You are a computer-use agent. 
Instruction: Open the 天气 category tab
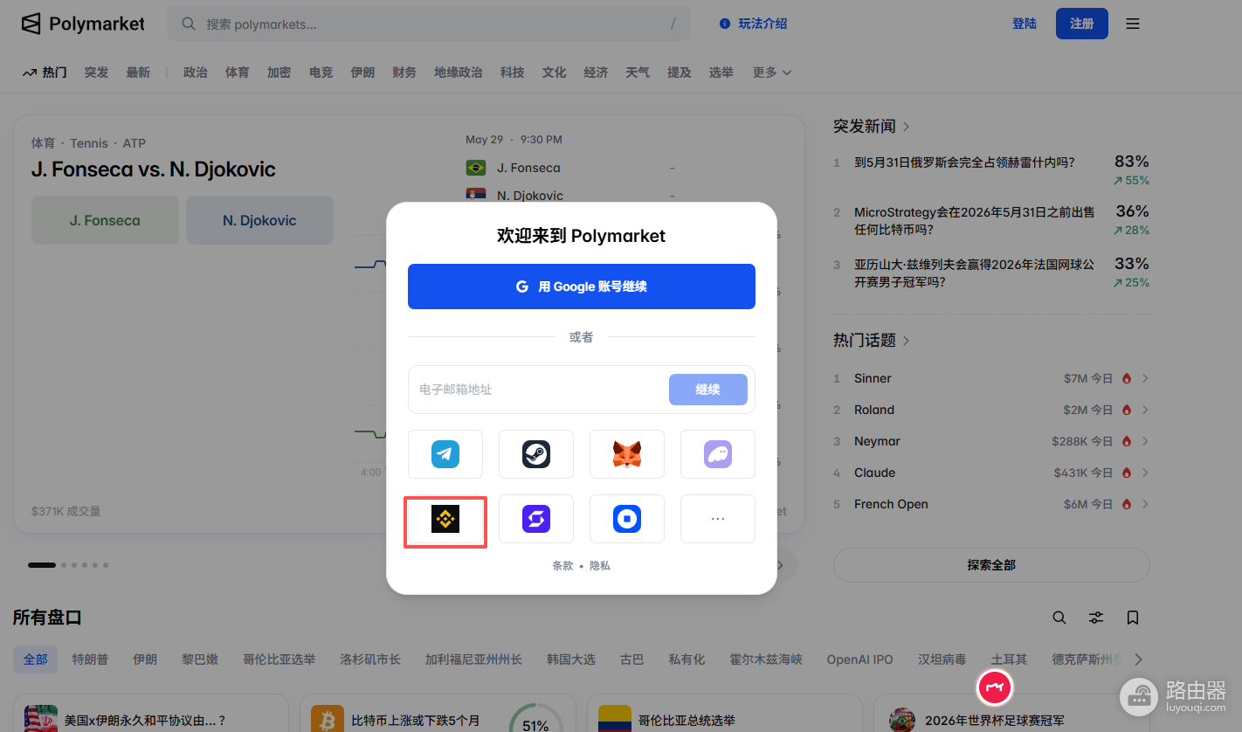click(x=638, y=73)
